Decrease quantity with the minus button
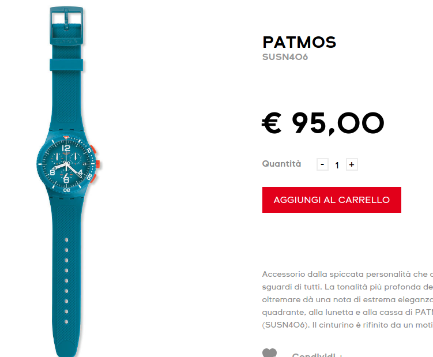Viewport: 433px width, 357px height. [x=322, y=165]
